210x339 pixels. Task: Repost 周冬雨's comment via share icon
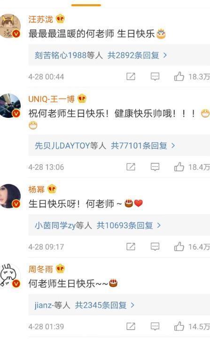131,326
